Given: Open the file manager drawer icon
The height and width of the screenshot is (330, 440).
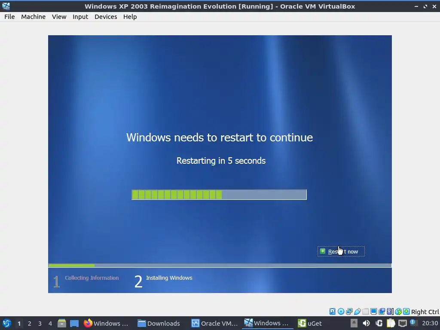Looking at the screenshot, I should pos(62,323).
